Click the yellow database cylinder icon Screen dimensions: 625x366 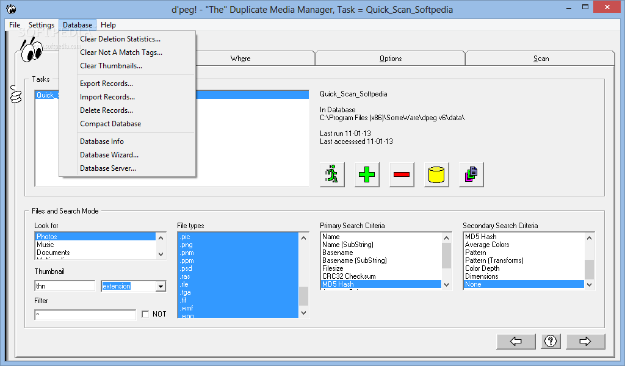[x=436, y=174]
